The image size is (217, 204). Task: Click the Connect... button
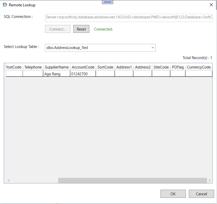tap(58, 29)
